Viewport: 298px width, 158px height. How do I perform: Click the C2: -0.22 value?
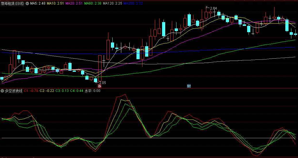[x=47, y=91]
